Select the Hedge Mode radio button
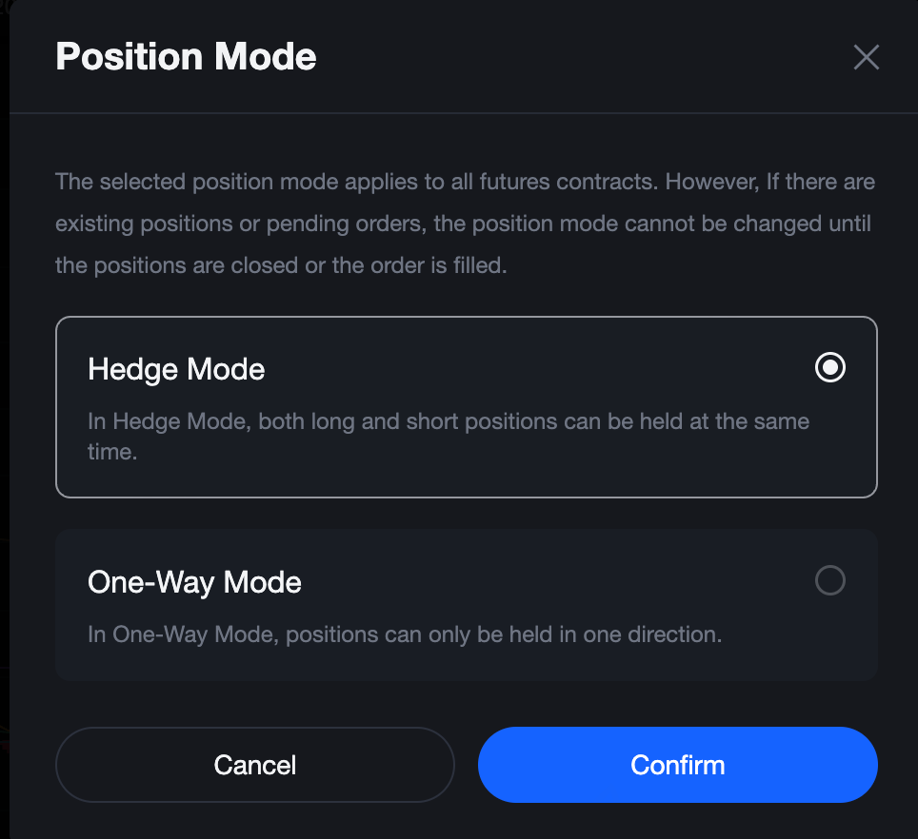 pos(829,368)
